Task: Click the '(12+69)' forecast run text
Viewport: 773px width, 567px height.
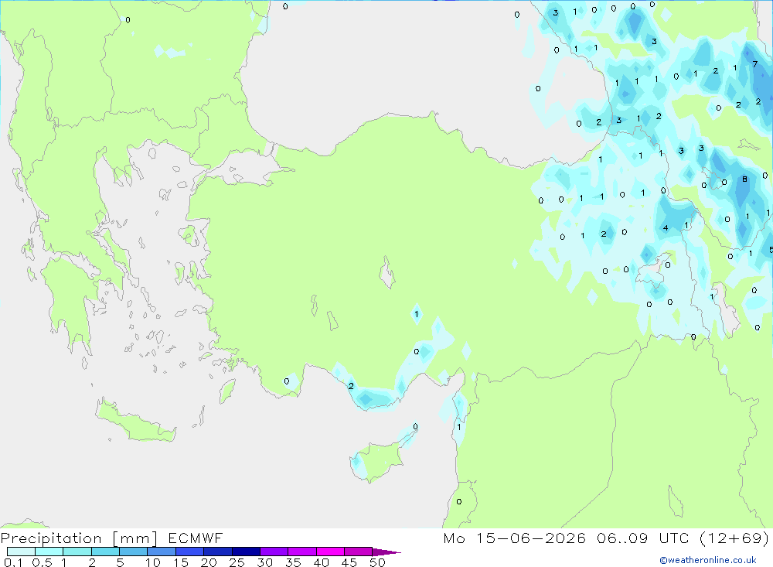Action: (x=734, y=538)
